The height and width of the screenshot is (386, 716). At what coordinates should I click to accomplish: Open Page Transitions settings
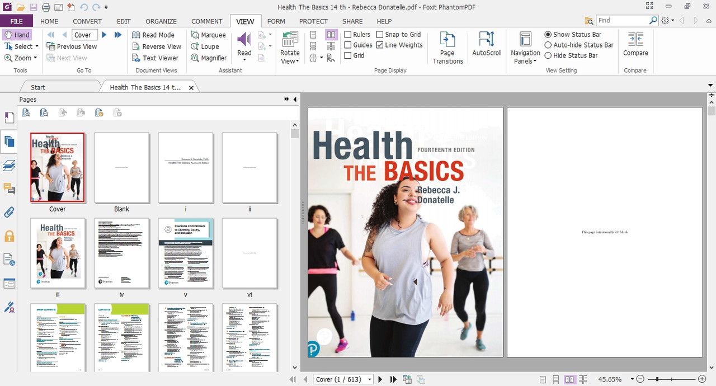pos(447,47)
